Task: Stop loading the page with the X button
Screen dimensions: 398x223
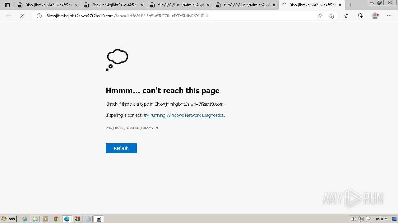Action: pos(22,16)
